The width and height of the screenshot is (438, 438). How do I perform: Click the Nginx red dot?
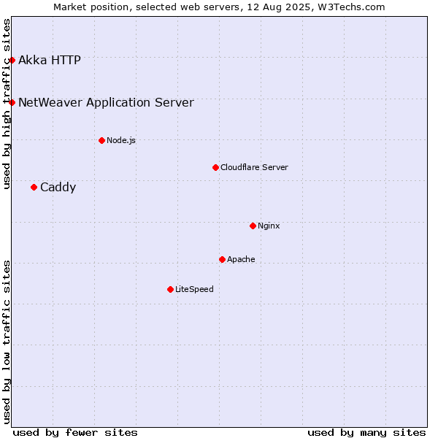coord(253,226)
